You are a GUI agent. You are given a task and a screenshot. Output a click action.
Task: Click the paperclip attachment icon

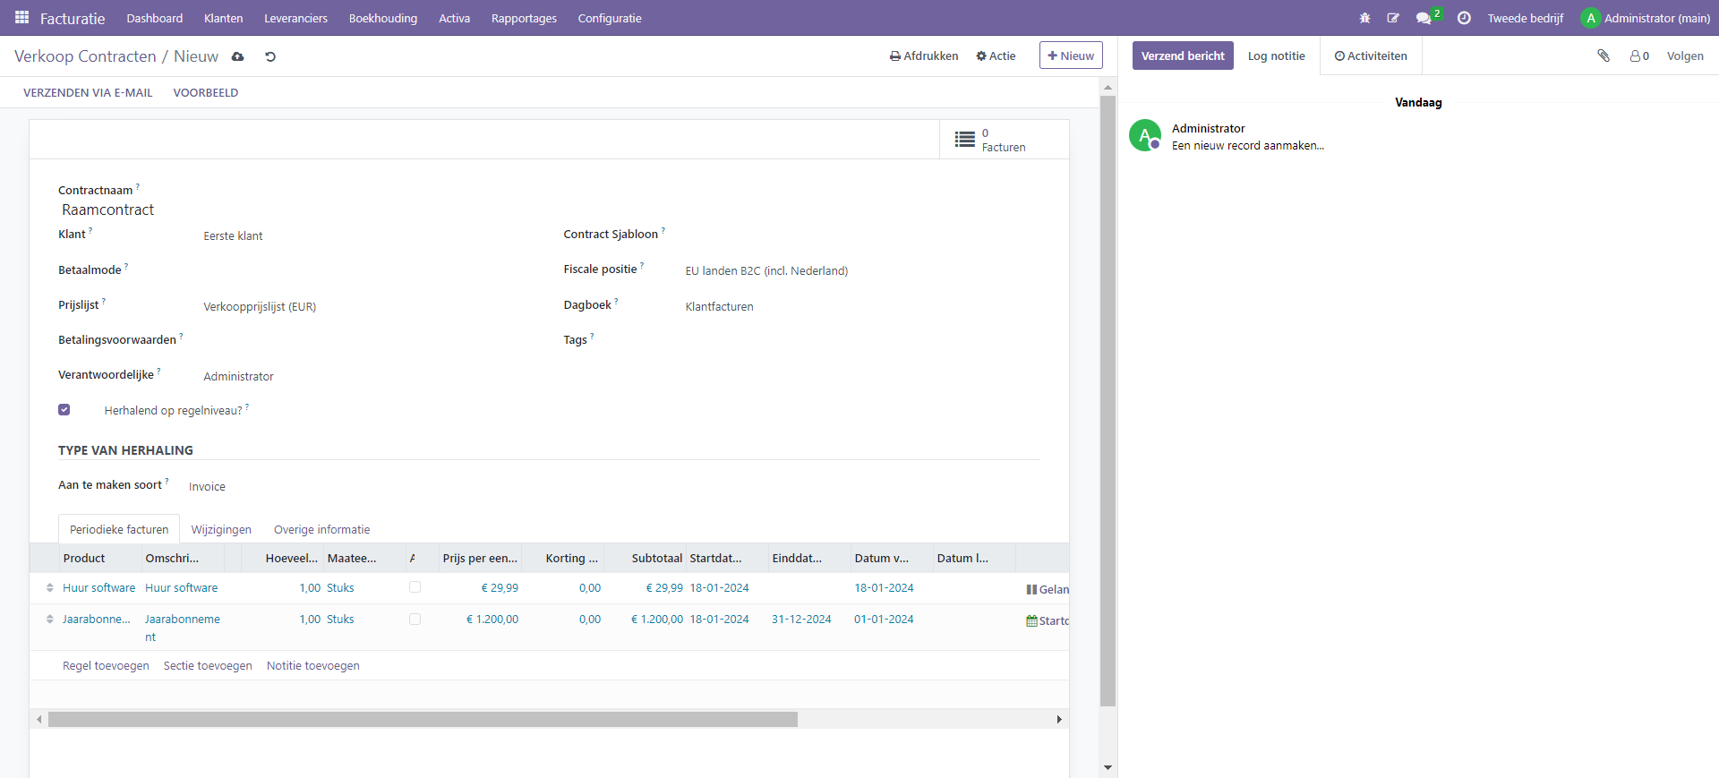pos(1604,56)
